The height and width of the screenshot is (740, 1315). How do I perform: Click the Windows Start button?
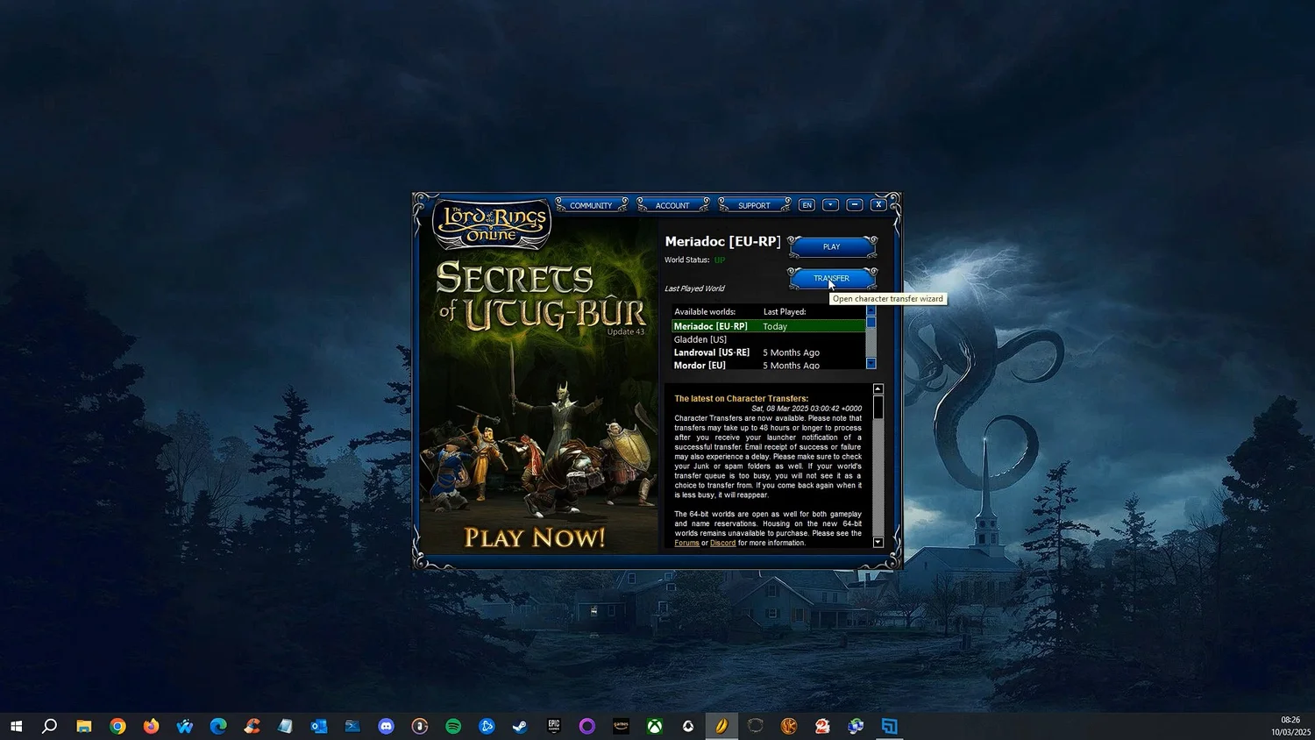pyautogui.click(x=17, y=726)
